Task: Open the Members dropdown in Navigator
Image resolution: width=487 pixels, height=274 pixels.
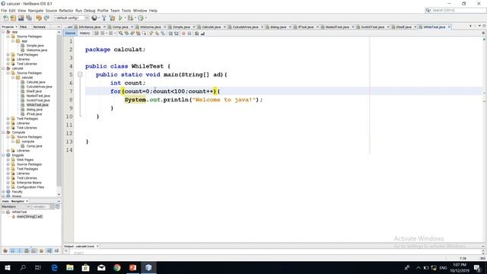Action: point(16,206)
